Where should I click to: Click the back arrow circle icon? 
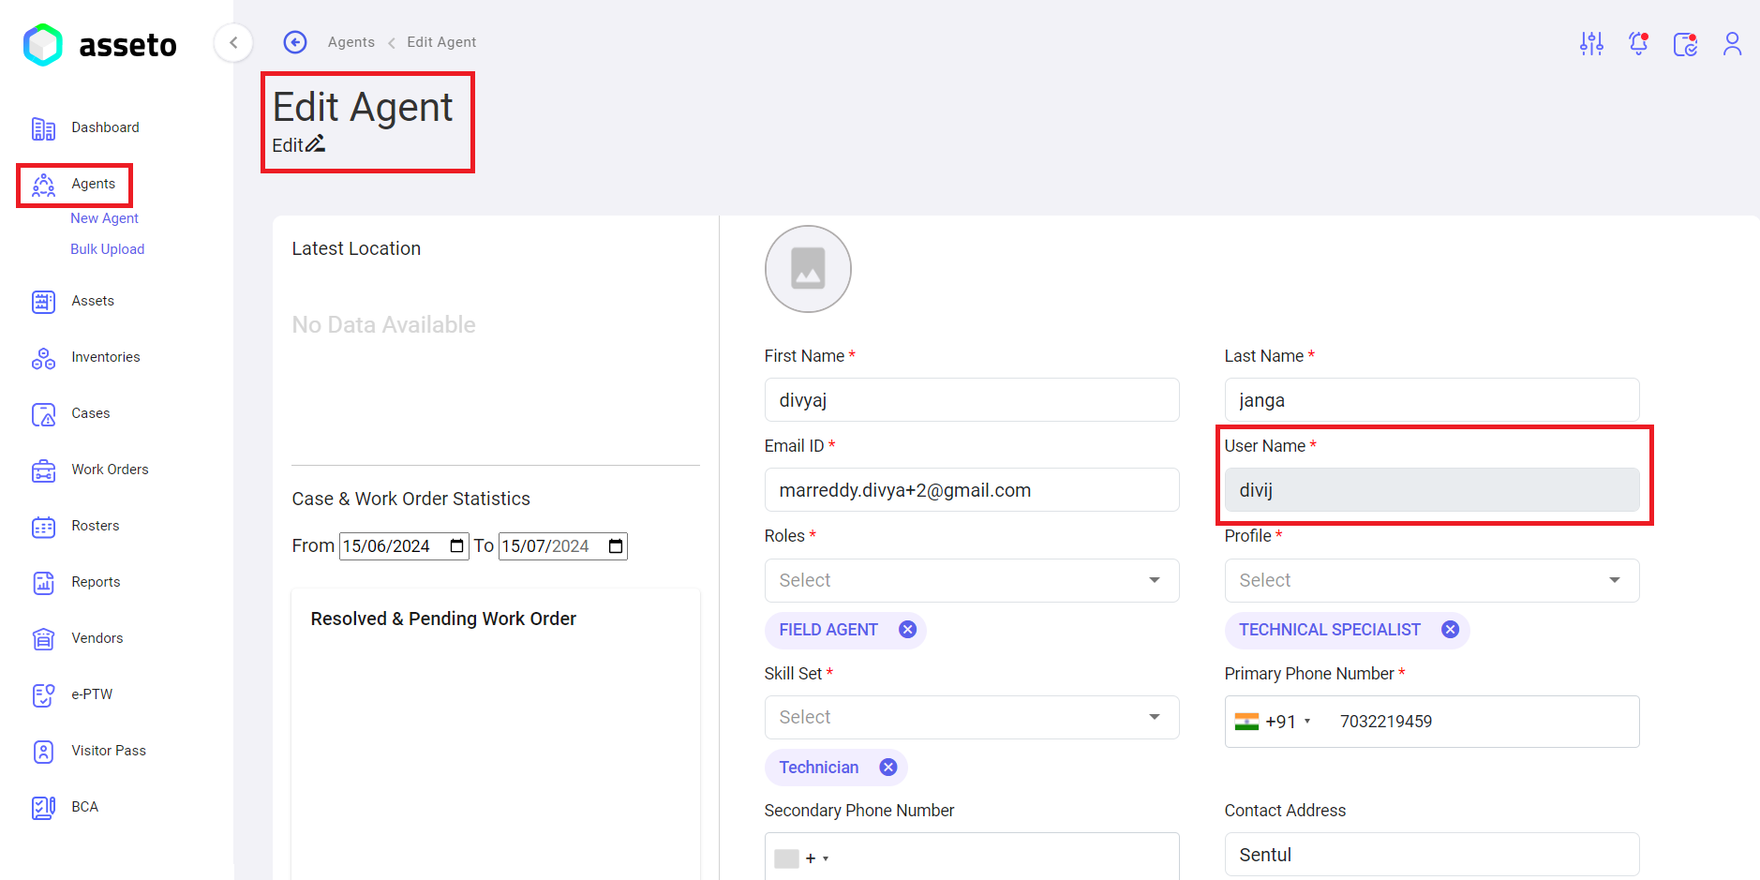coord(295,42)
